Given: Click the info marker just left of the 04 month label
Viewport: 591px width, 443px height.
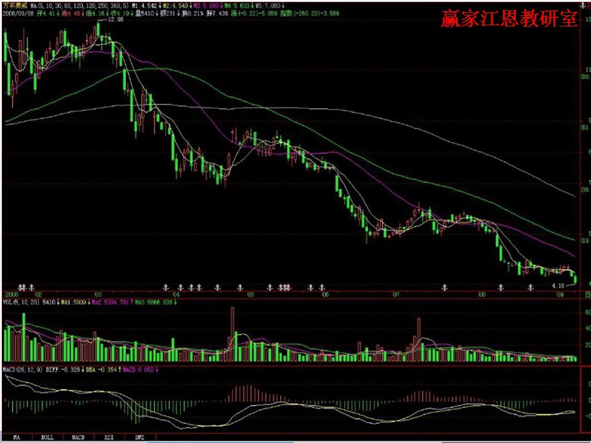Looking at the screenshot, I should [165, 287].
